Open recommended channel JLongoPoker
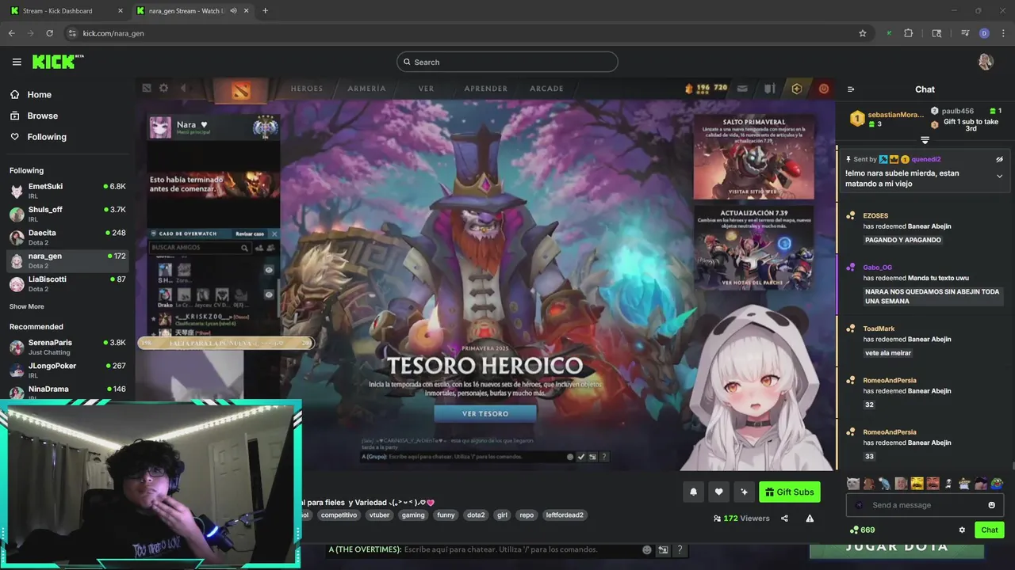This screenshot has width=1015, height=570. (67, 370)
